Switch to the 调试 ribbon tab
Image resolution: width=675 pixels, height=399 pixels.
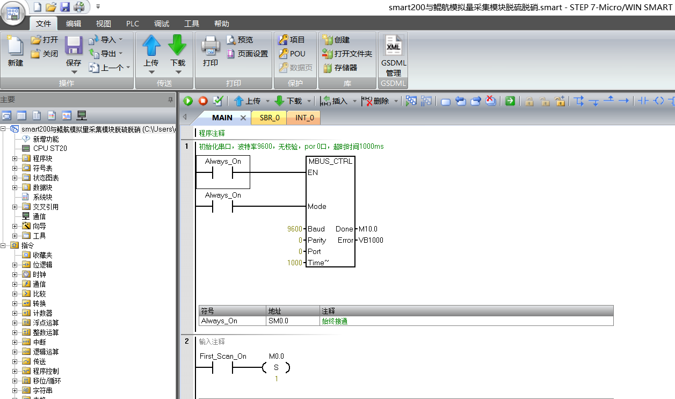tap(162, 24)
